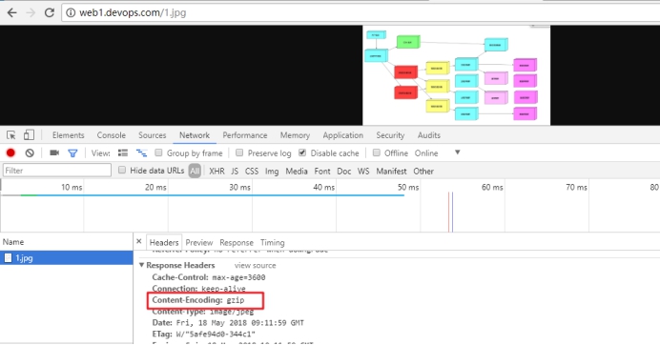This screenshot has height=345, width=660.
Task: Click the browser back arrow
Action: [x=11, y=12]
